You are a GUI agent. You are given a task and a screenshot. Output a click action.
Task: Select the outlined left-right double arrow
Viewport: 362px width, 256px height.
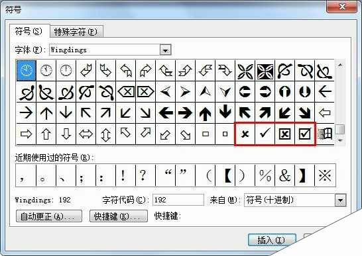86,134
